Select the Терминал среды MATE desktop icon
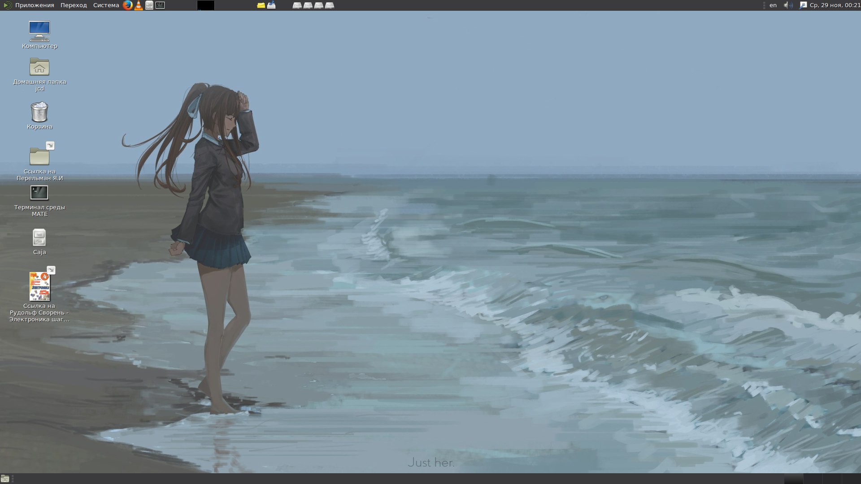This screenshot has width=861, height=484. [x=39, y=201]
